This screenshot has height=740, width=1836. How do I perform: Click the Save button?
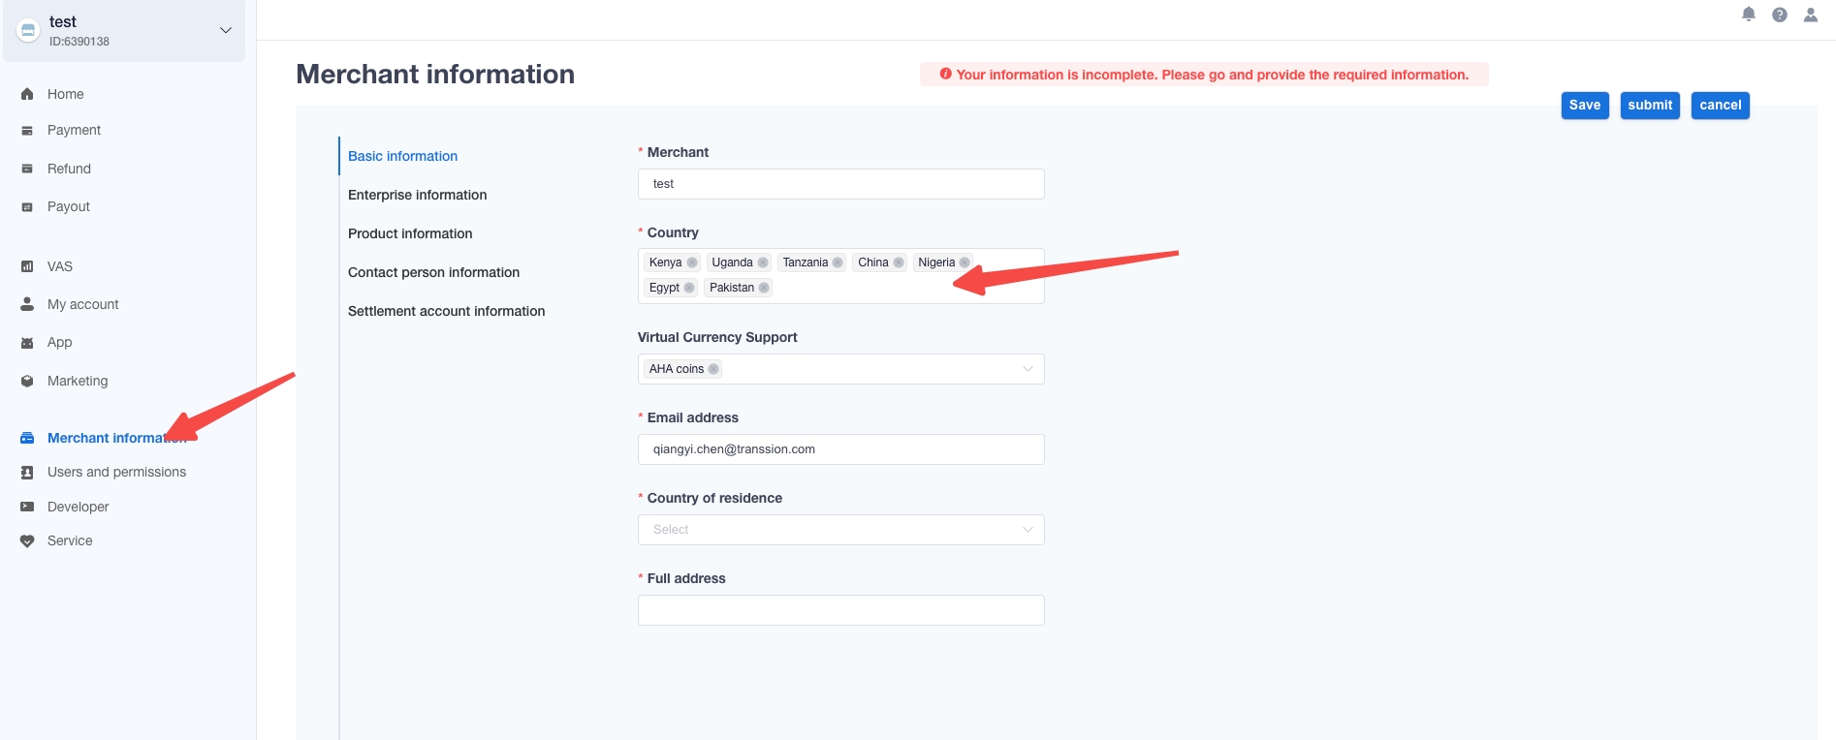click(x=1585, y=106)
